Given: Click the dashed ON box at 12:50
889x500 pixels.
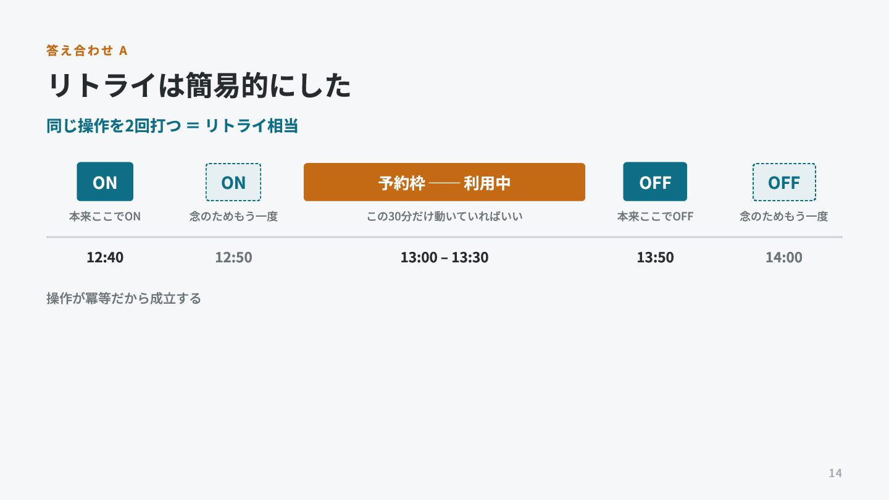Looking at the screenshot, I should (x=233, y=182).
